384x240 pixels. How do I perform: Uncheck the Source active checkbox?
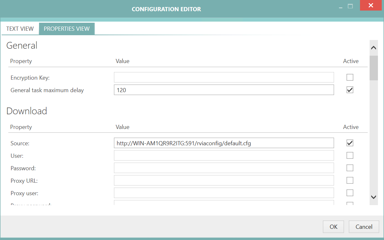350,143
